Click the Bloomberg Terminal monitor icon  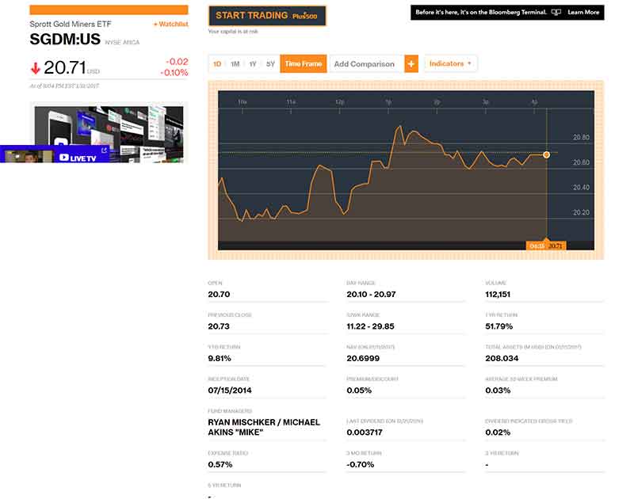[x=556, y=13]
